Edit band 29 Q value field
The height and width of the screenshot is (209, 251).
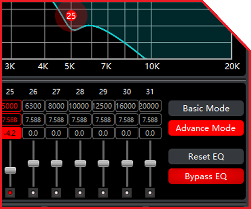pos(103,120)
